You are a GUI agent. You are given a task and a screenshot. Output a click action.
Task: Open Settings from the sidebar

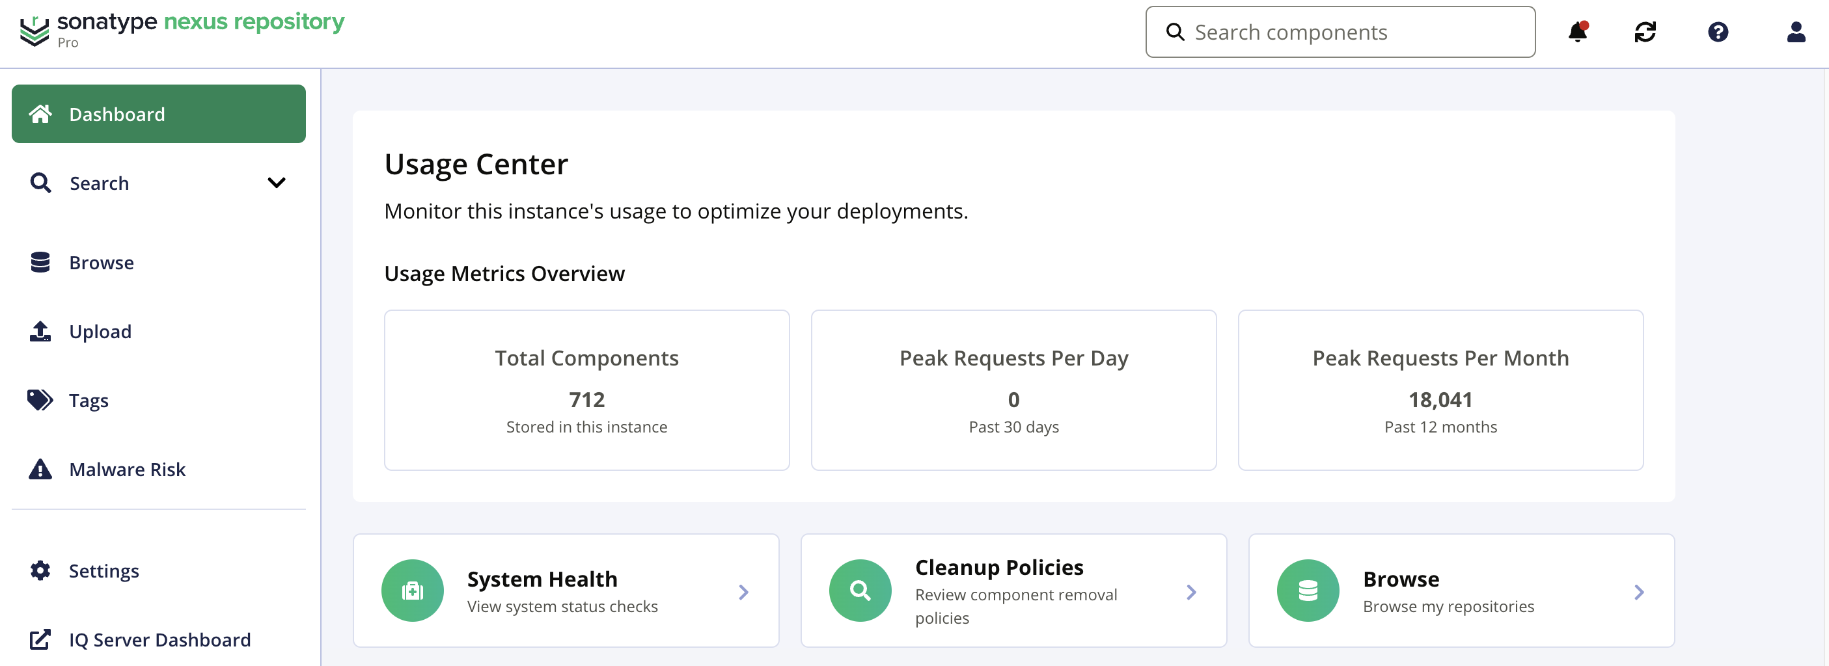click(x=103, y=570)
